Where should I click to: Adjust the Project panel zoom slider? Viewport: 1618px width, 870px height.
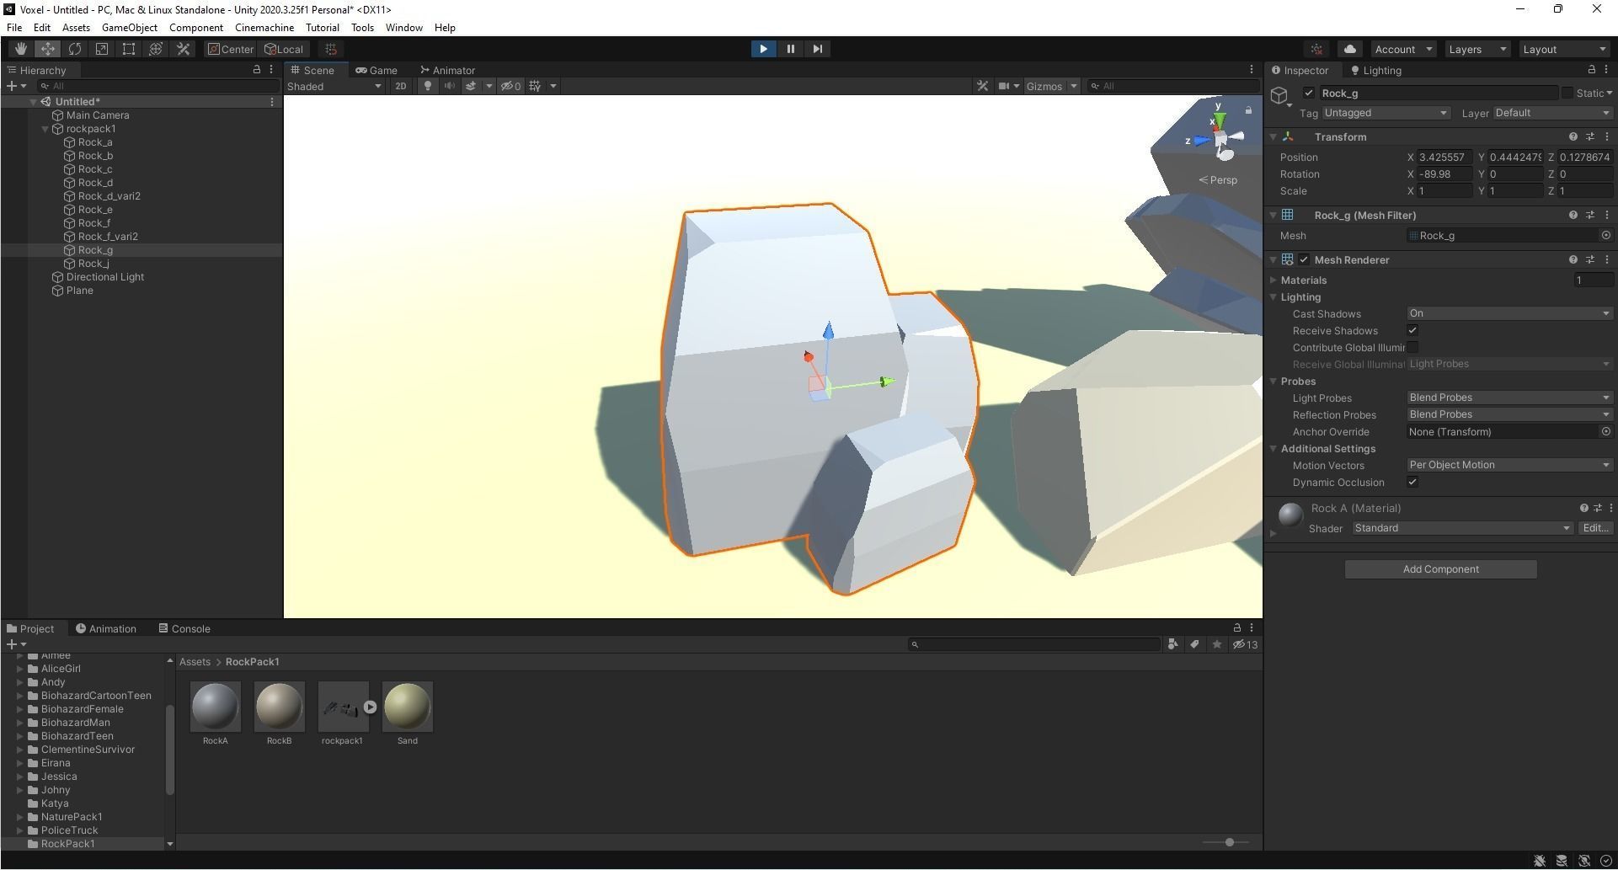[x=1229, y=842]
